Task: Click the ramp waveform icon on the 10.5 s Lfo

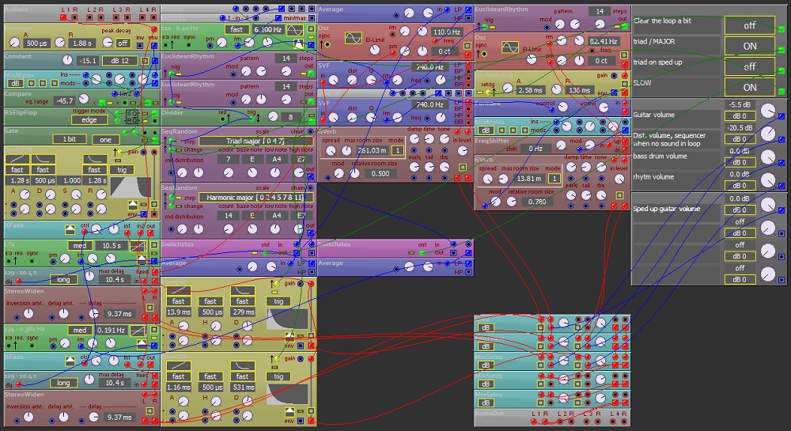Action: point(138,246)
